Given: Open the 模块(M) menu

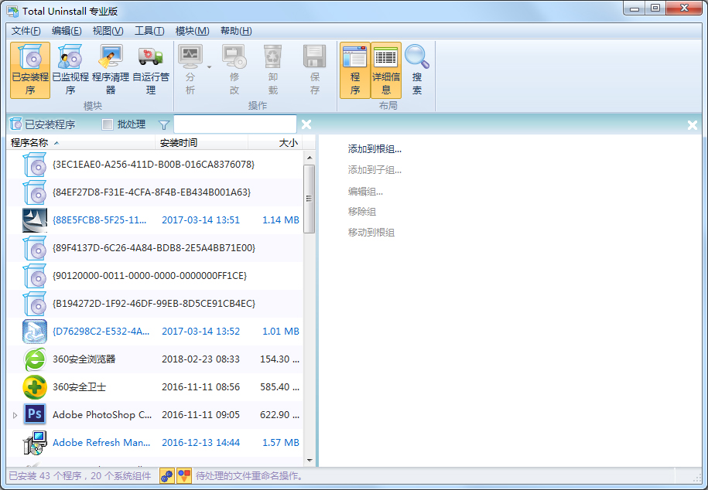Looking at the screenshot, I should coord(192,31).
